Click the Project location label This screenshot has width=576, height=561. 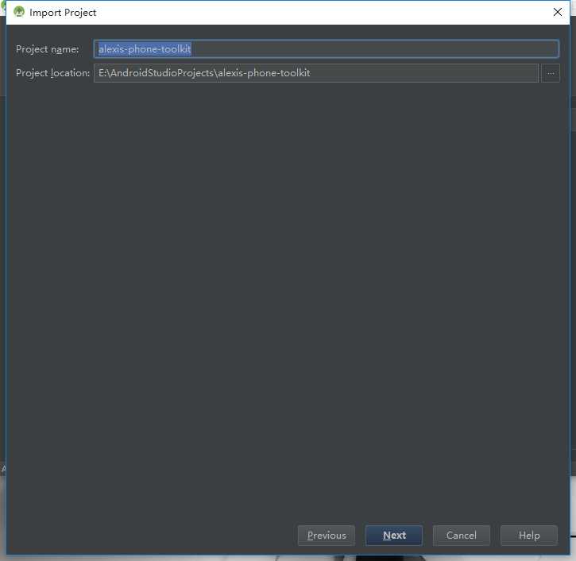tap(52, 73)
